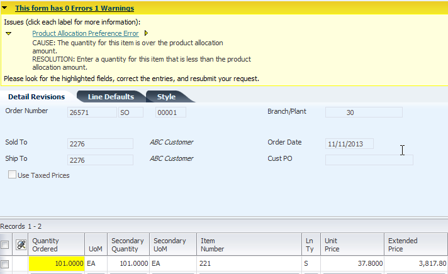Screen dimensions: 448x274
Task: Open 'This form has 0 Errors 1 Warnings' link
Action: (x=75, y=8)
